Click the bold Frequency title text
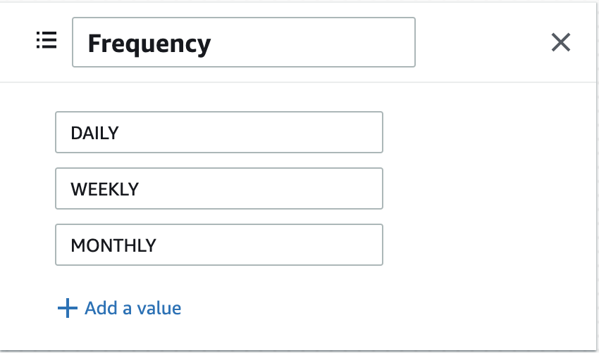Viewport: 599px width, 353px height. [149, 44]
